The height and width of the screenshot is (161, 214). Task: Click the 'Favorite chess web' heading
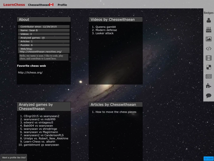[x=32, y=66]
